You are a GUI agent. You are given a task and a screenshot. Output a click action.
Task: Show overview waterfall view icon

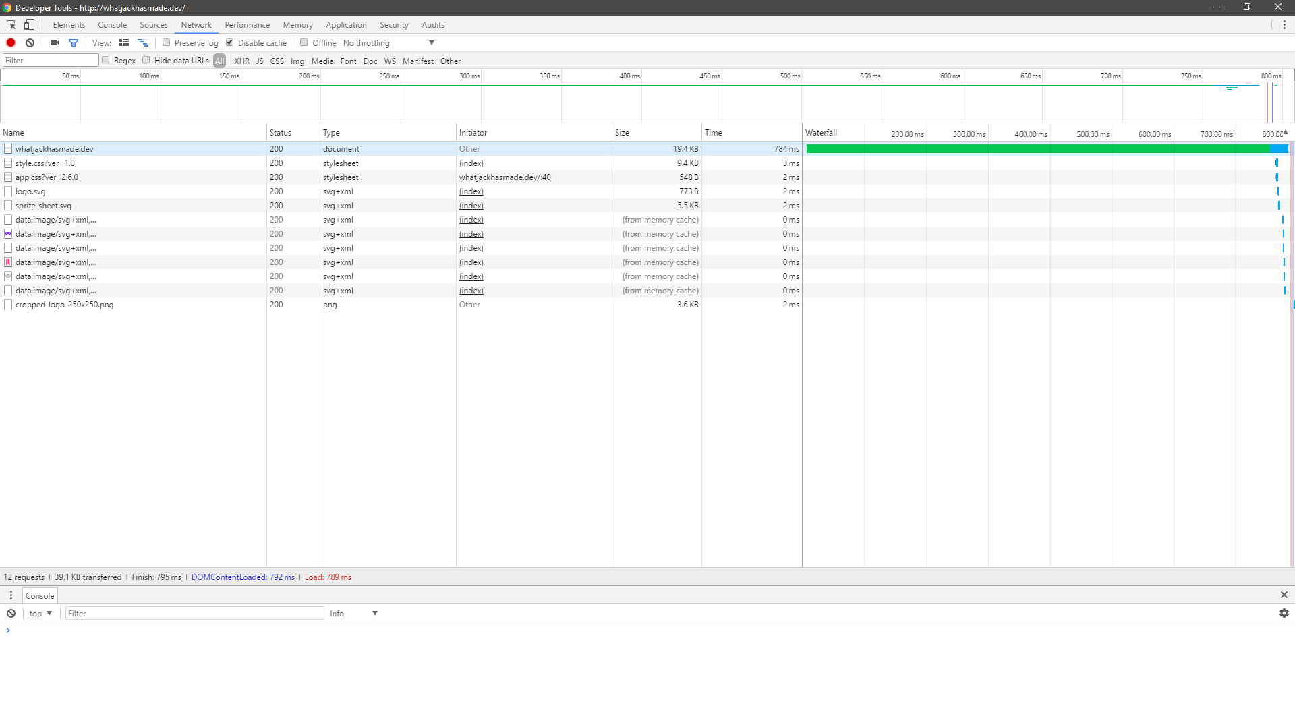(x=143, y=42)
